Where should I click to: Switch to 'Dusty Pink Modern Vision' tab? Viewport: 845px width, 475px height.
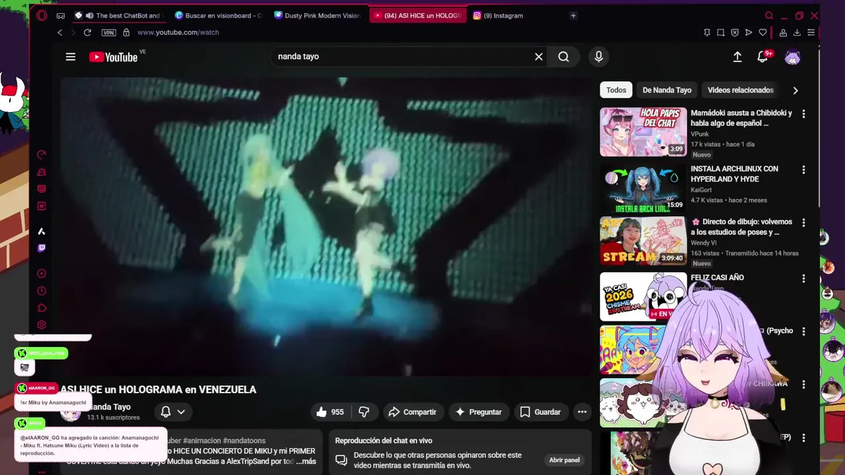click(x=318, y=15)
